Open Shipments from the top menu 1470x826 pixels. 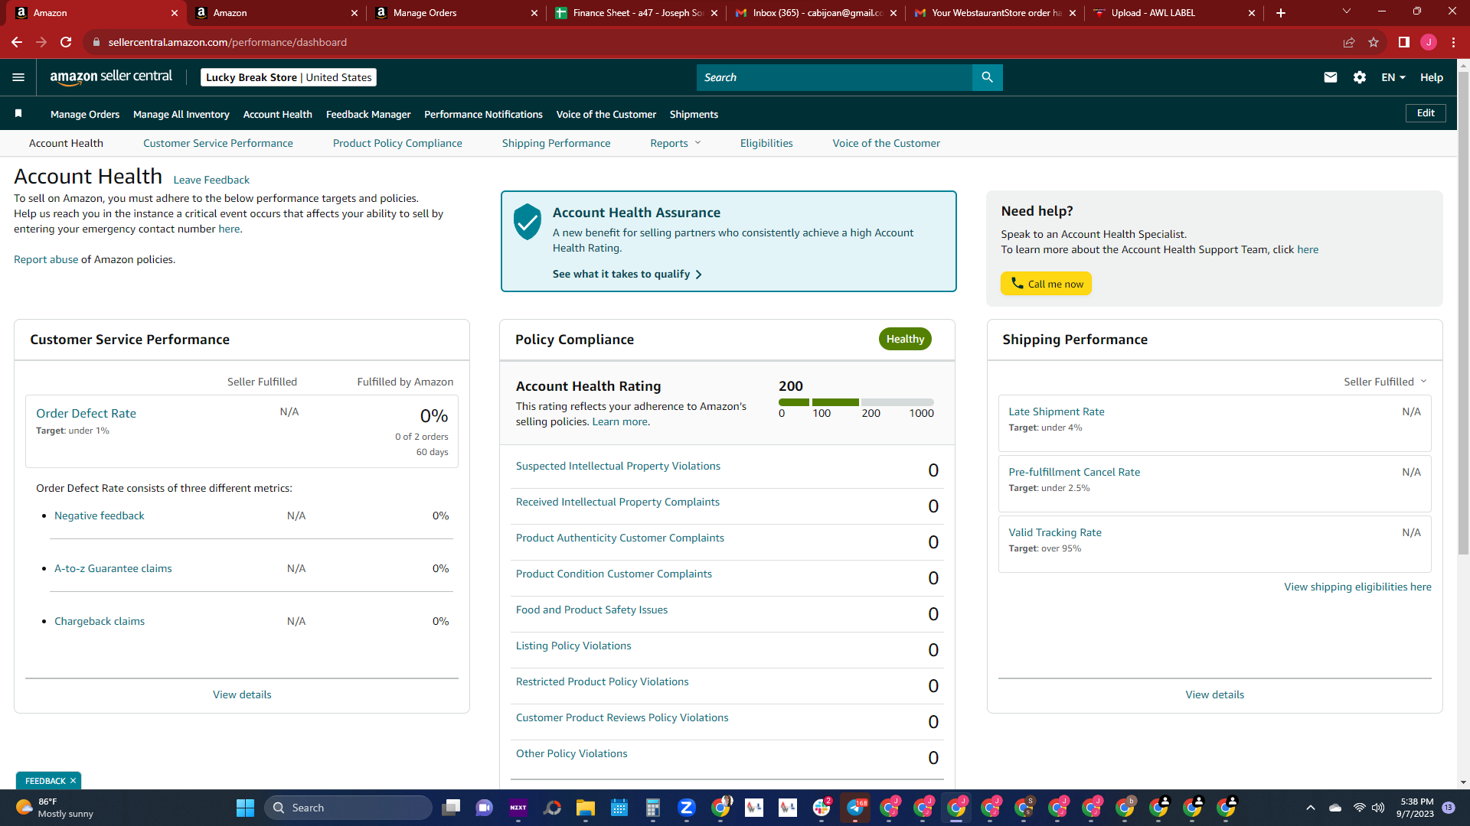694,114
